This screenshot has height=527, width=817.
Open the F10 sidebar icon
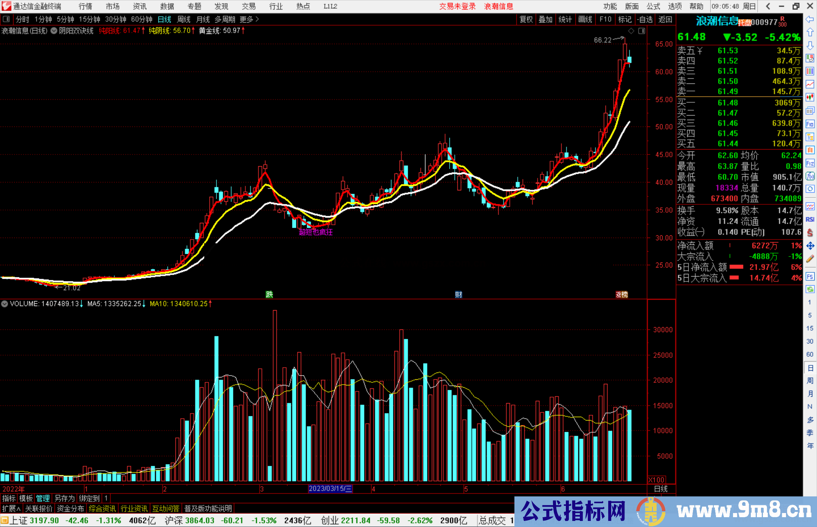click(x=810, y=124)
